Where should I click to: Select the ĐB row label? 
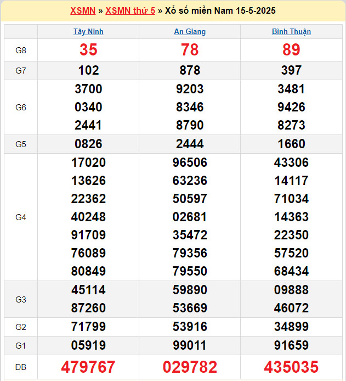point(21,367)
